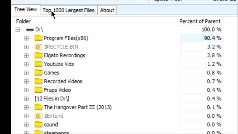Select the $RECYCLE.BIN row label

pos(61,47)
